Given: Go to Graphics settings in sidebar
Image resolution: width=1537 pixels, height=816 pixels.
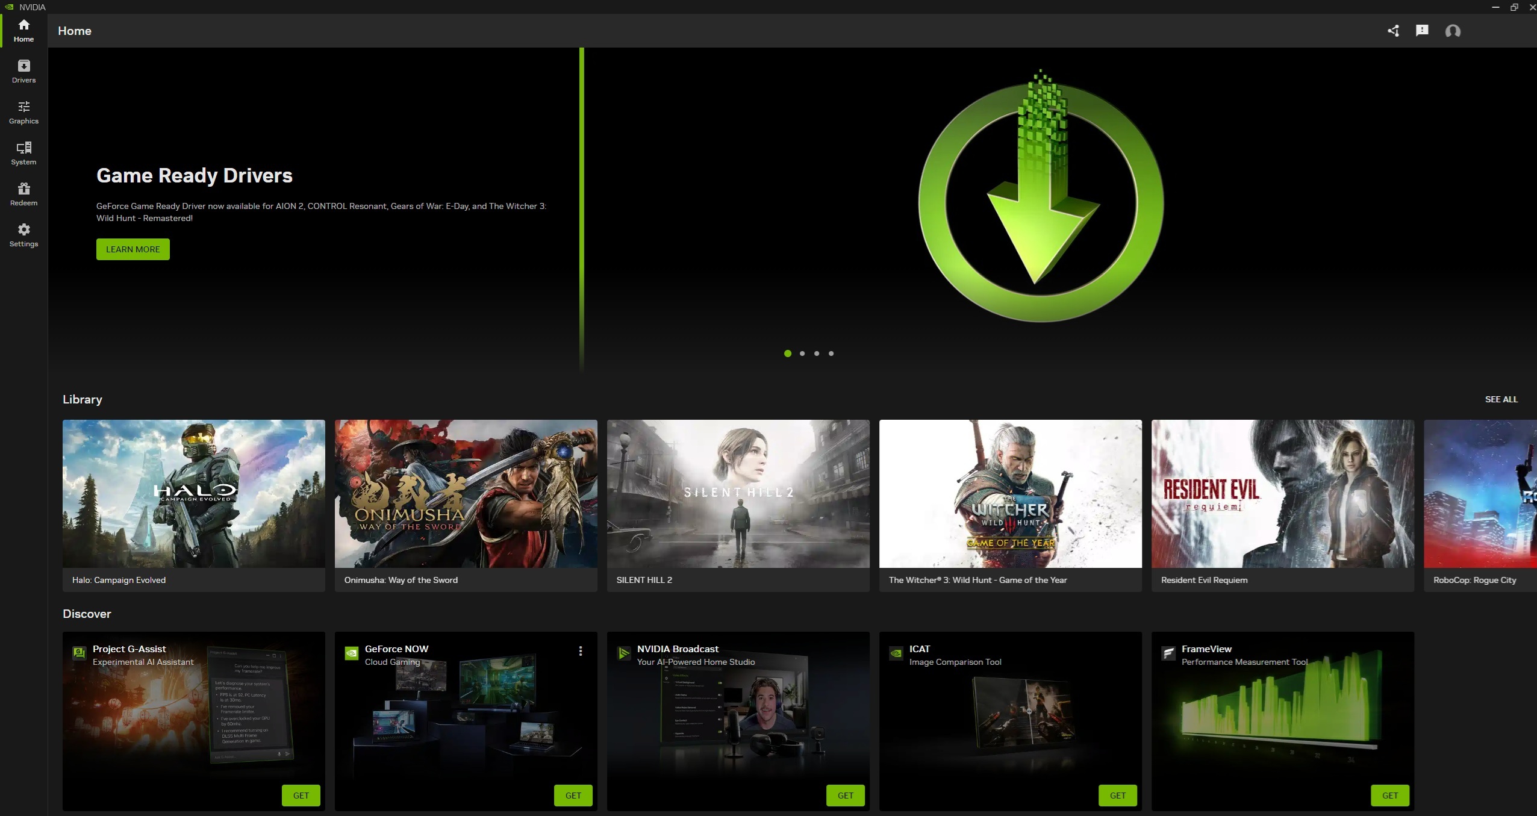Looking at the screenshot, I should coord(23,113).
